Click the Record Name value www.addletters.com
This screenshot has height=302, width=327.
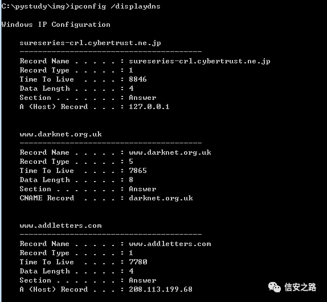pyautogui.click(x=170, y=244)
